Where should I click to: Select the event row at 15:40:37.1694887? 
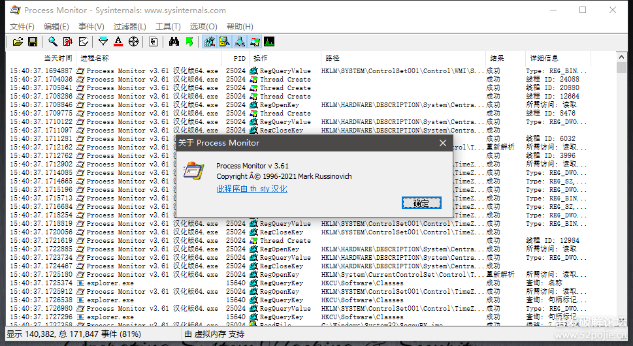(x=299, y=71)
